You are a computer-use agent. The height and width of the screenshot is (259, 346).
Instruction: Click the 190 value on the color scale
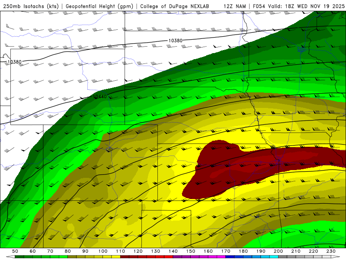coord(261,251)
